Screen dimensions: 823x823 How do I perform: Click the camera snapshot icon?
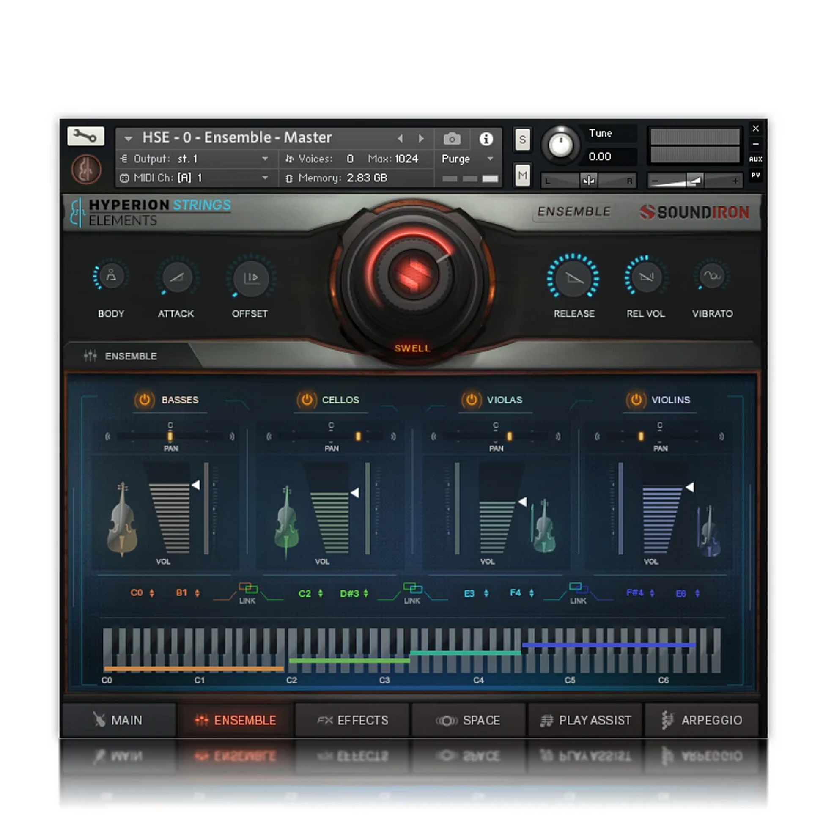[452, 139]
